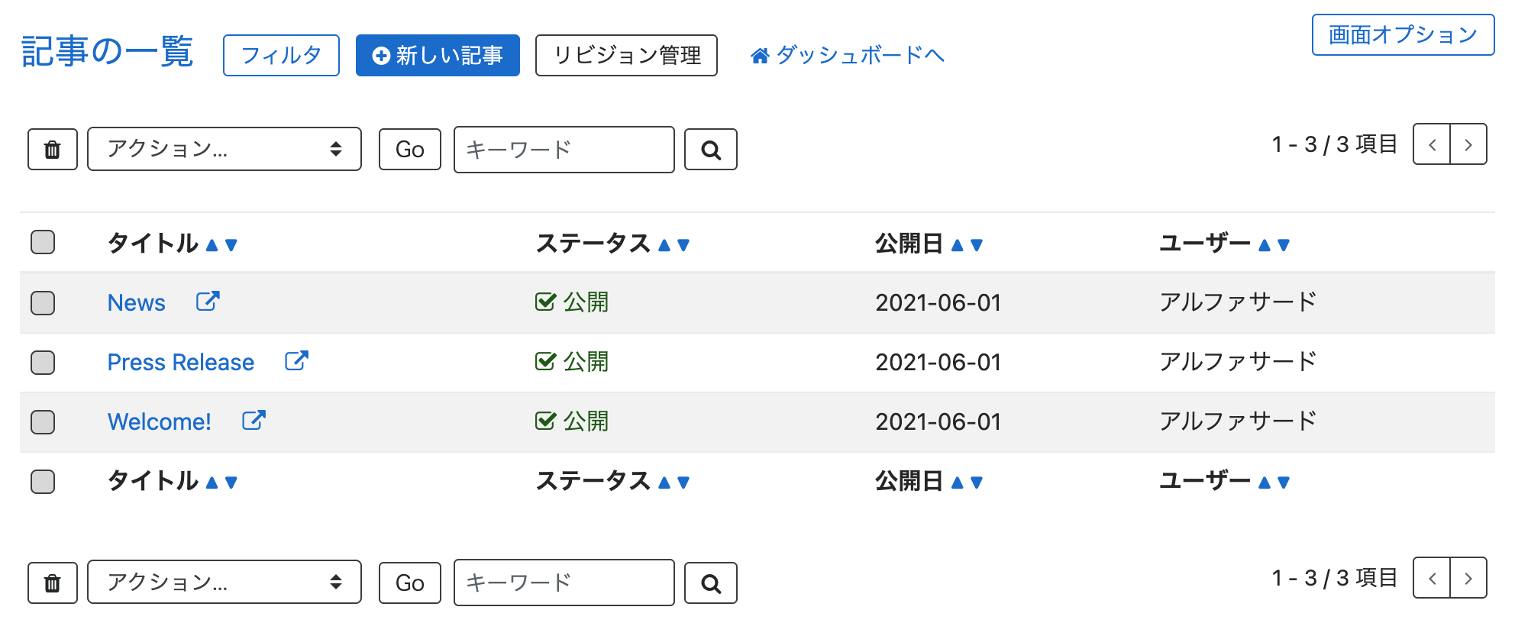
Task: Open News in new window icon
Action: [x=208, y=302]
